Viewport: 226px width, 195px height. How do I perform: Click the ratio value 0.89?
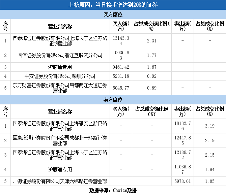tap(152, 88)
